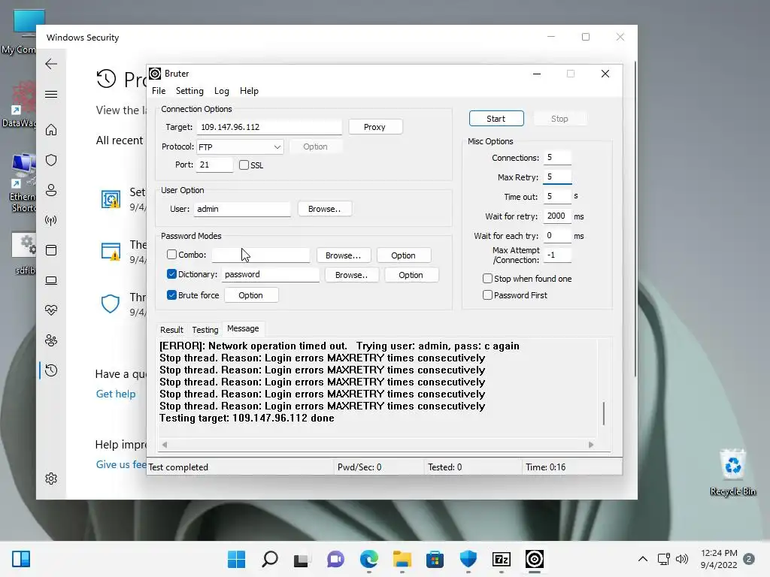Click Get help link in Windows Security
This screenshot has height=577, width=770.
(x=115, y=394)
